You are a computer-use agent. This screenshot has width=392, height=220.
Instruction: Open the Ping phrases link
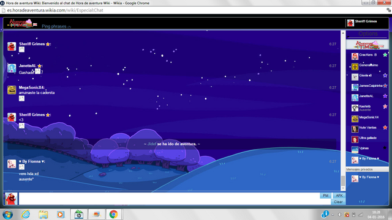pyautogui.click(x=54, y=26)
